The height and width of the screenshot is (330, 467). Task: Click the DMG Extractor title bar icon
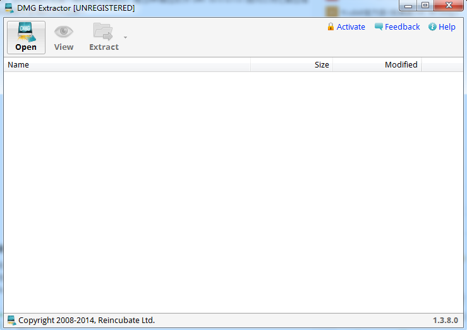tap(9, 8)
